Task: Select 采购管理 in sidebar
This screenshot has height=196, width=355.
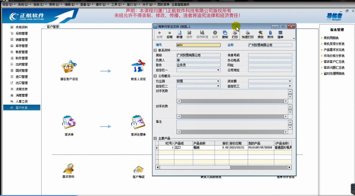Action: (x=22, y=34)
